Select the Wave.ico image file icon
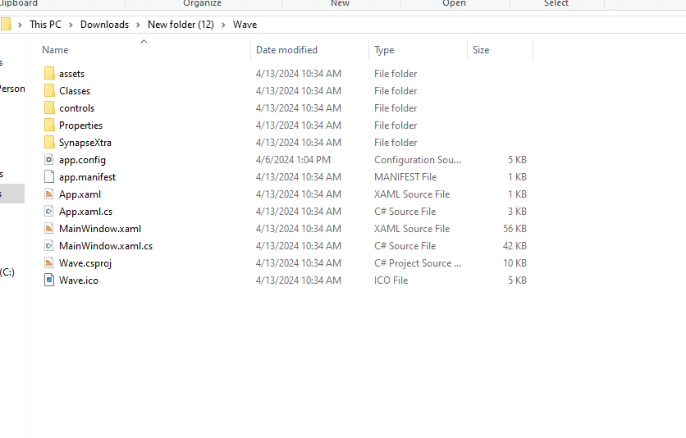 point(49,281)
